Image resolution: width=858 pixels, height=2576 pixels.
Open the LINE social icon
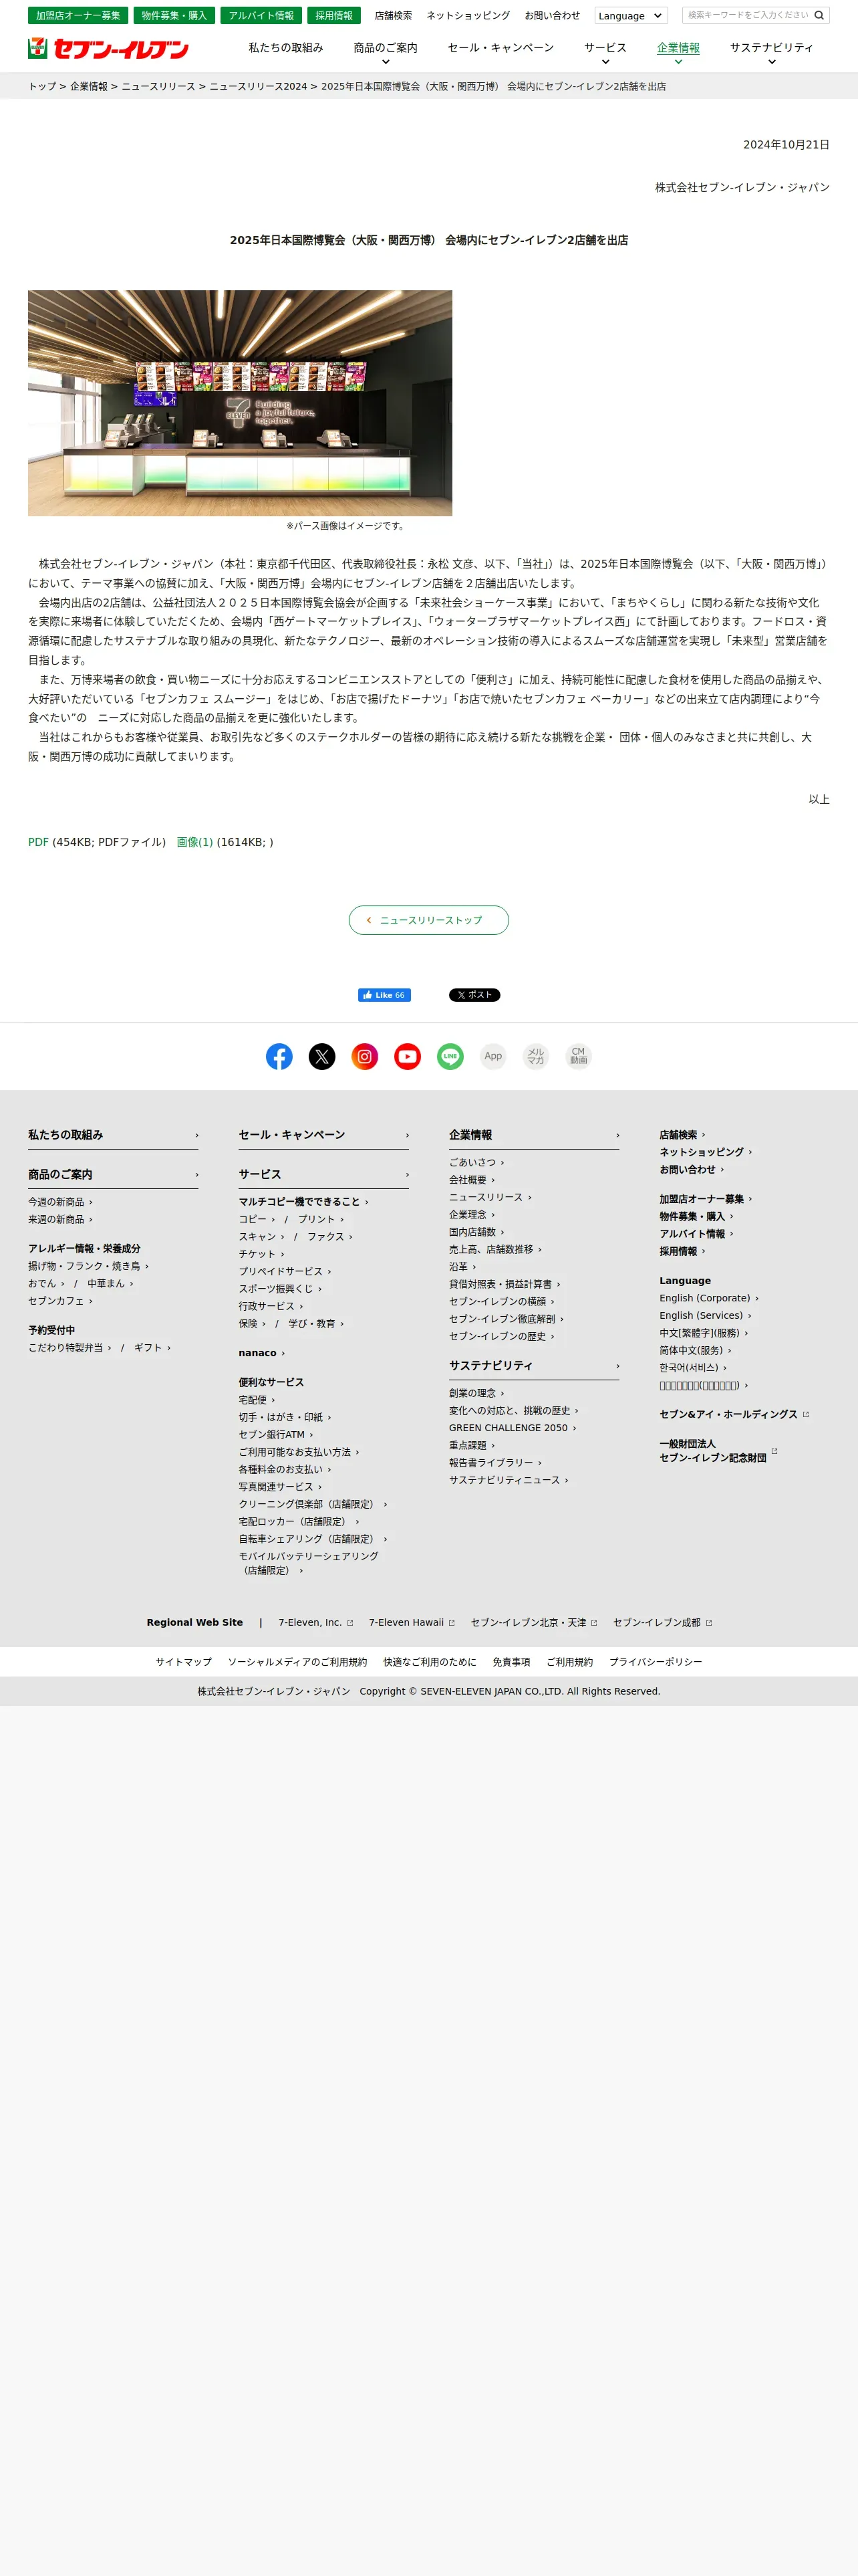tap(450, 1056)
